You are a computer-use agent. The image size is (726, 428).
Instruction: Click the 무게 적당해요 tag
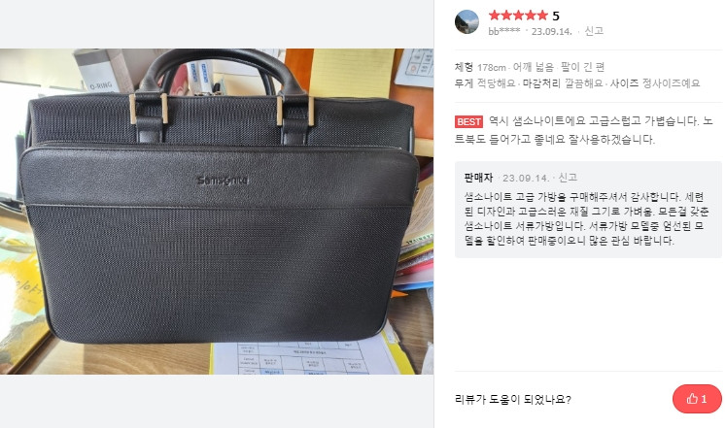click(485, 83)
